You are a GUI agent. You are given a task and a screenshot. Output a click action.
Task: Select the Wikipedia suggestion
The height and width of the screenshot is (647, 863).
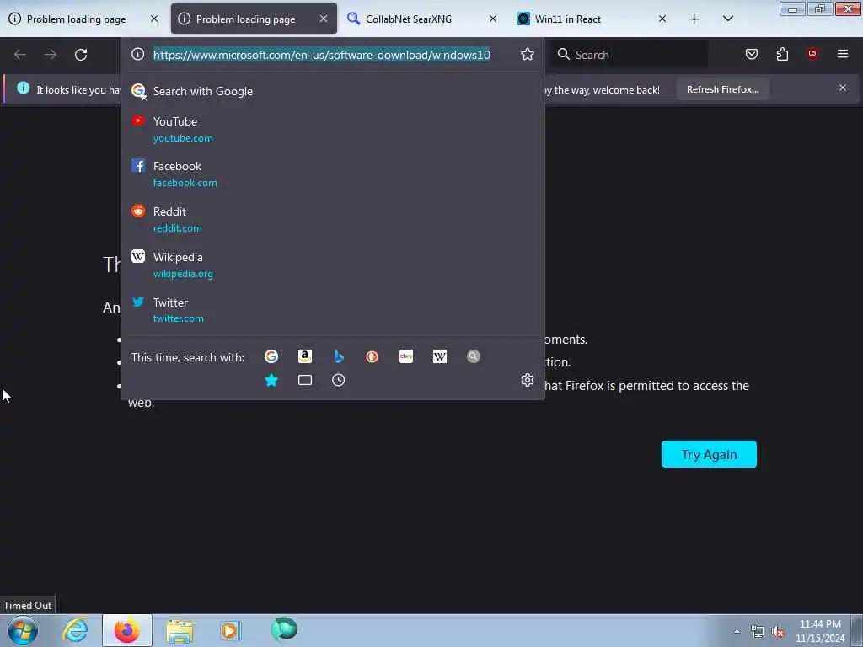(332, 265)
